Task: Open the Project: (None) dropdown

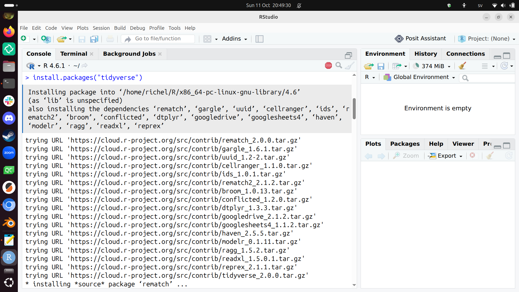Action: (487, 39)
